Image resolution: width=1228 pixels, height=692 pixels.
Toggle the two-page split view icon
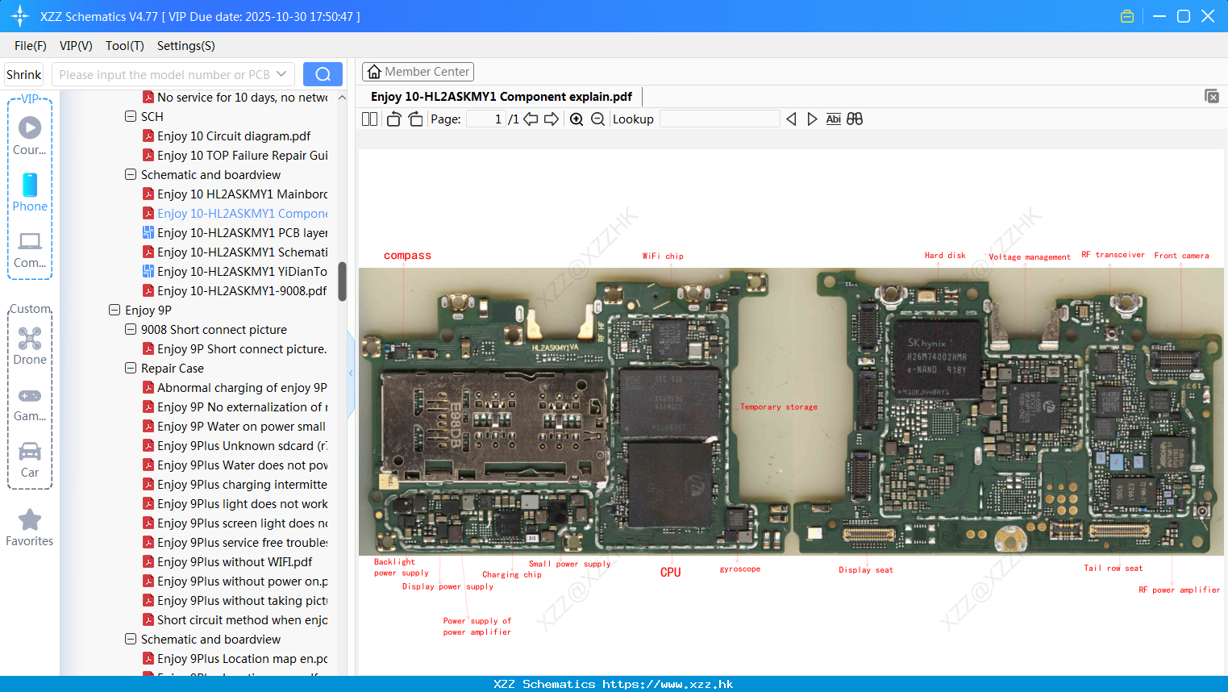pyautogui.click(x=369, y=119)
